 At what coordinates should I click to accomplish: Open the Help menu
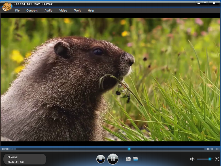pos(91,10)
